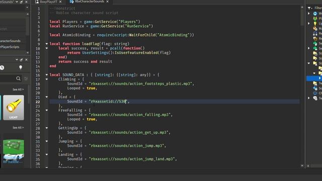
Task: Undock the upper-left panel with the pop-out icon
Action: pyautogui.click(x=21, y=2)
